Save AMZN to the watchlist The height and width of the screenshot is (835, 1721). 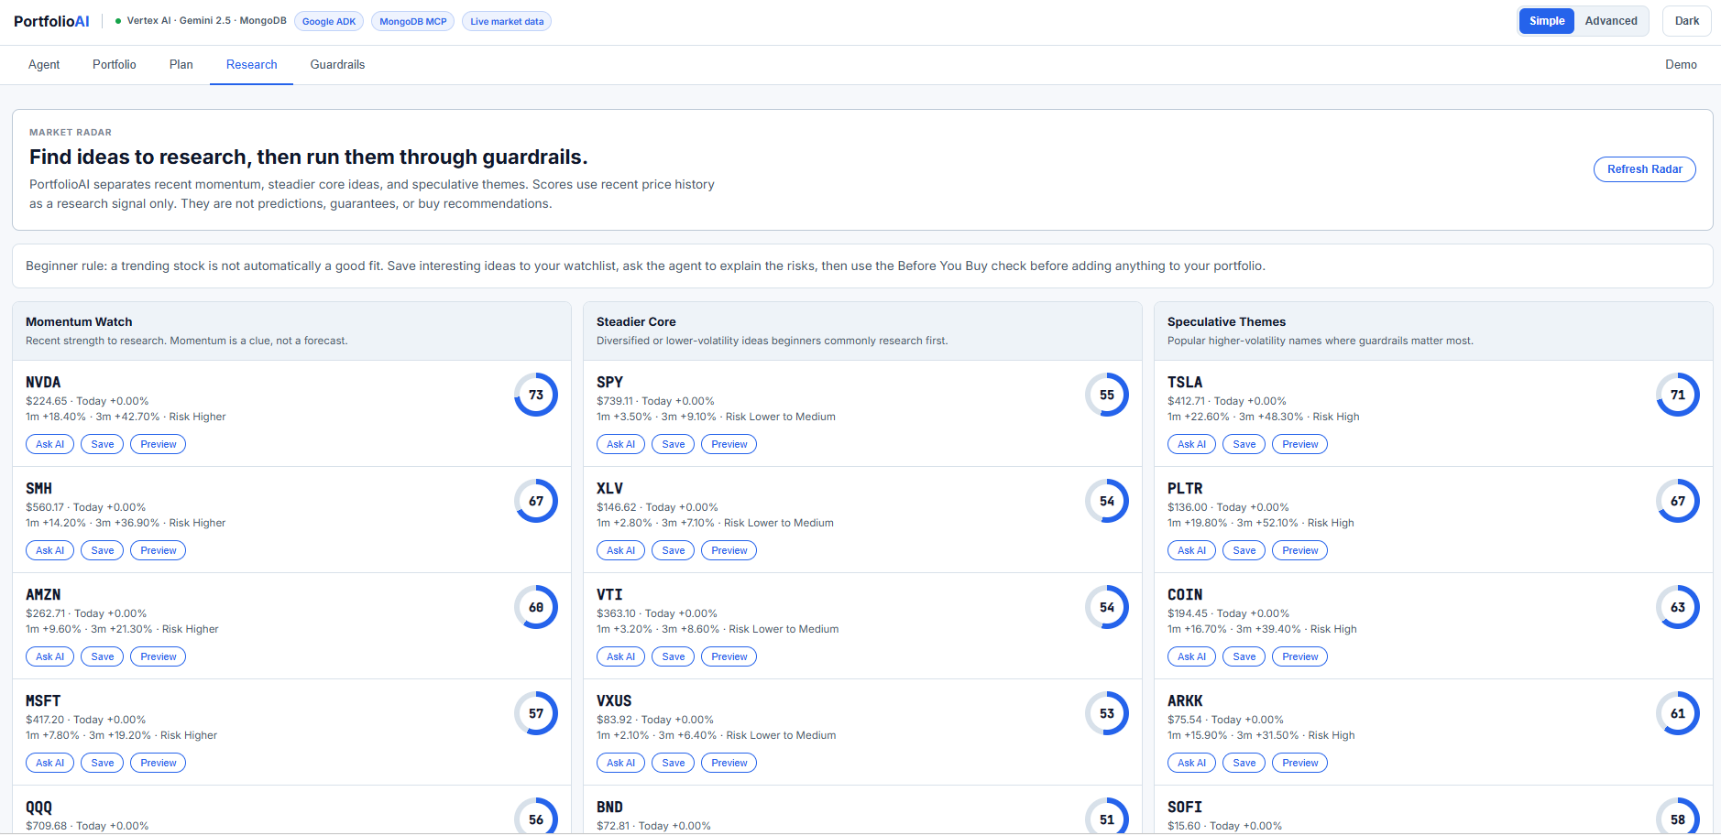[x=103, y=656]
